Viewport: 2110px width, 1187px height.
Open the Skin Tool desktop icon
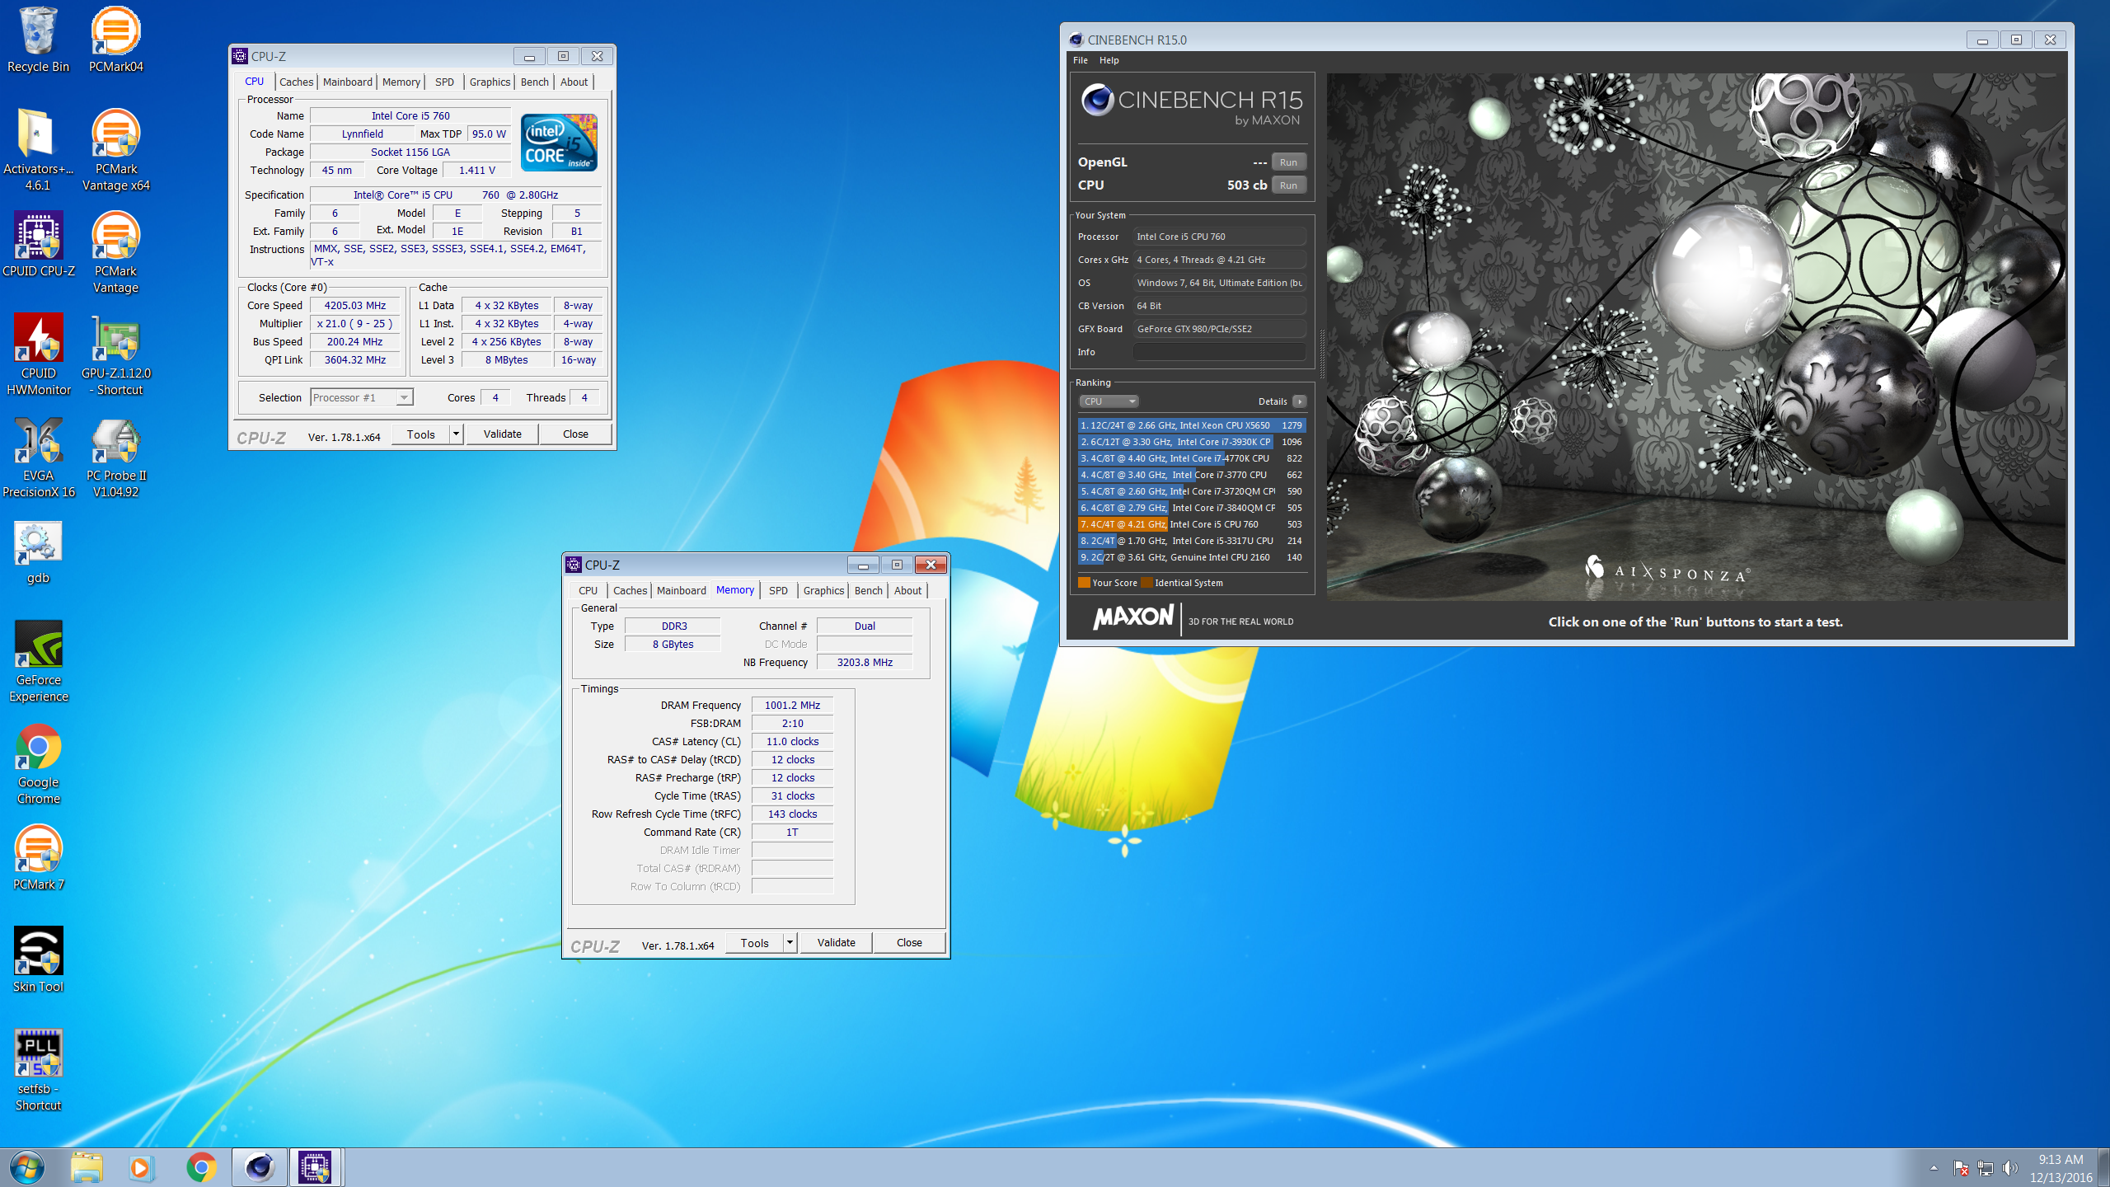tap(38, 960)
